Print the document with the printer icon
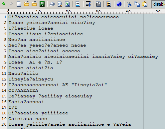Screen dimensions: 165x129 click(52, 4)
